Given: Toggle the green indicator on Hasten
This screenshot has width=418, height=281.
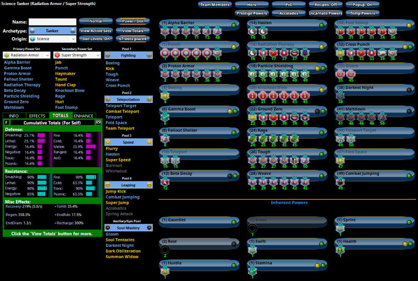Looking at the screenshot, I should [x=321, y=25].
